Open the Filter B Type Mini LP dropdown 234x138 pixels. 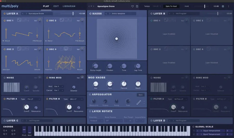(76, 99)
